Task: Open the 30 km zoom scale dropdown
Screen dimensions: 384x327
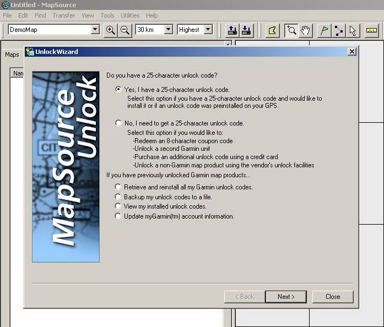Action: [168, 30]
